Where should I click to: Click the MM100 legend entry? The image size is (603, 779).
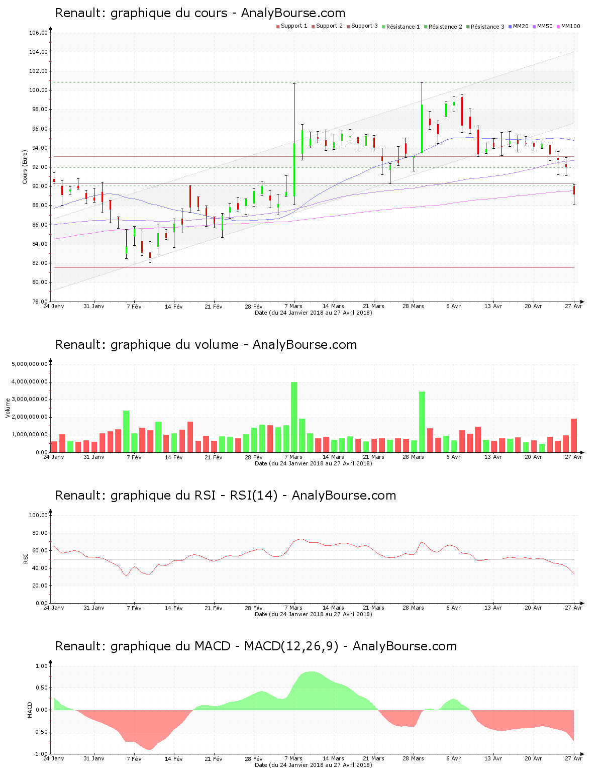(x=568, y=26)
